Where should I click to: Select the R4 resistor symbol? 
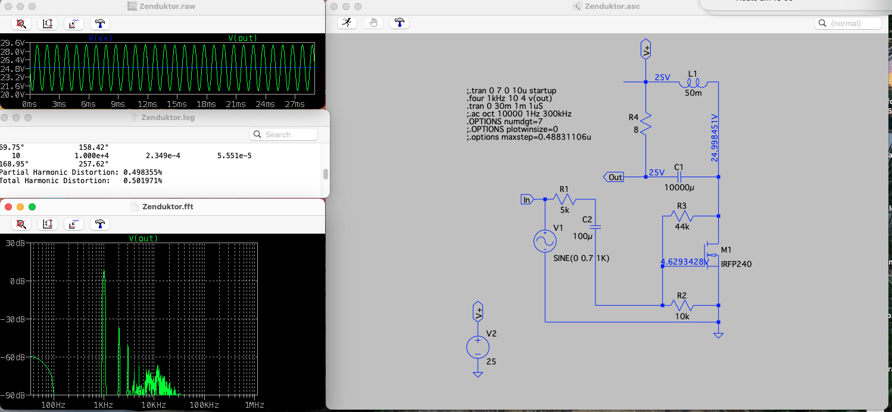click(x=646, y=124)
